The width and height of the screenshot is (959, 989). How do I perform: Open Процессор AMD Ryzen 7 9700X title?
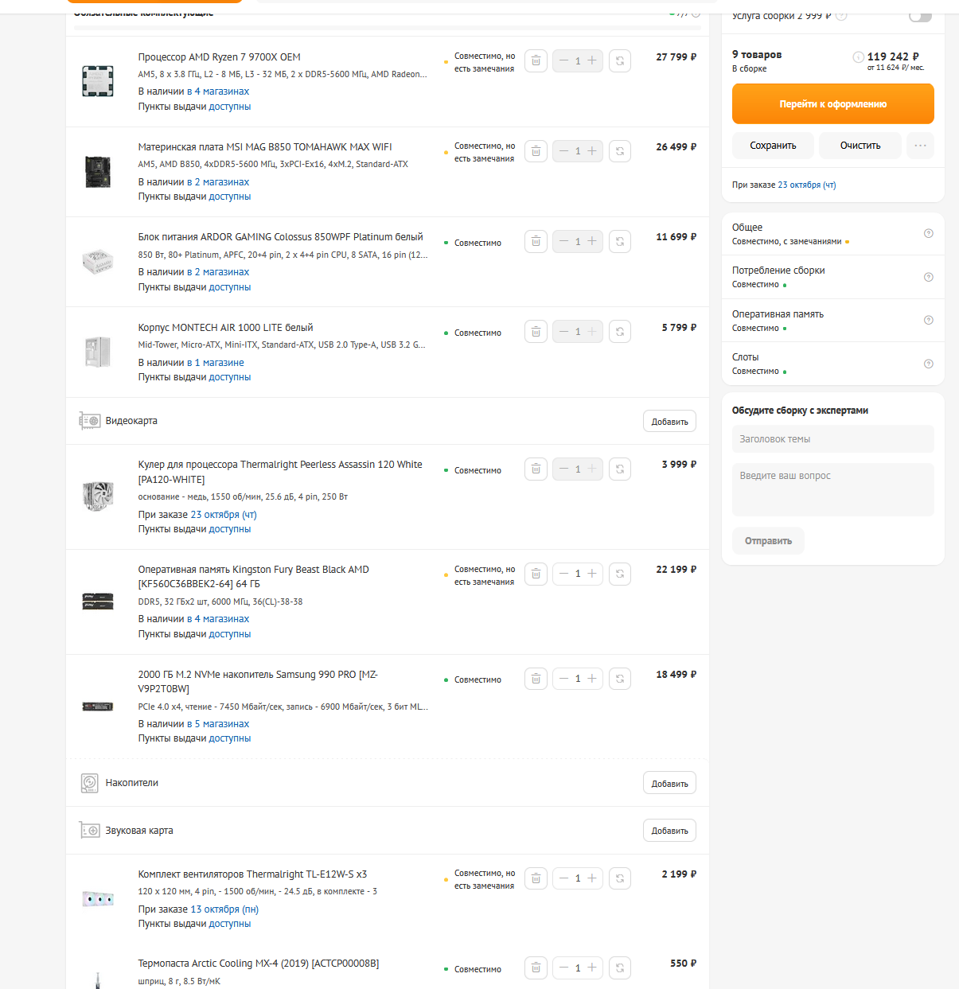[219, 57]
